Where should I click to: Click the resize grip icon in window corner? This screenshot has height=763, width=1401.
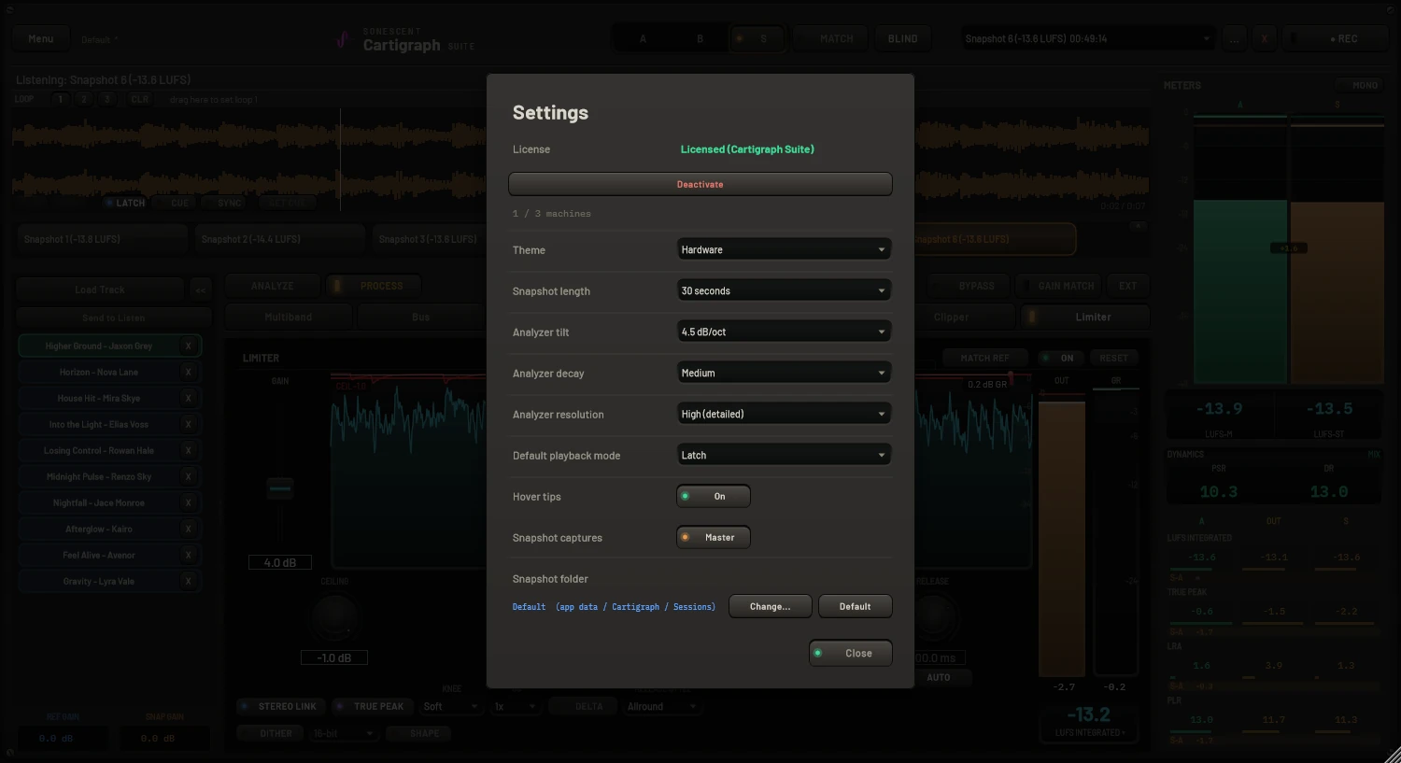1392,754
